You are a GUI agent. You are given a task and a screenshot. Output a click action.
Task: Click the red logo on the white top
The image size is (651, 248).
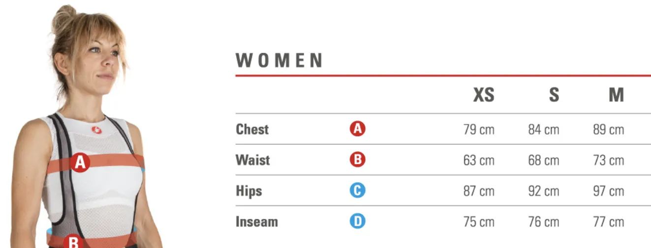[x=96, y=130]
